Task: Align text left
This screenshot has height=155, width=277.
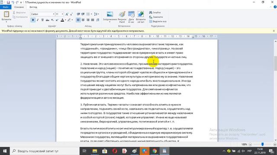Action: [x=78, y=20]
